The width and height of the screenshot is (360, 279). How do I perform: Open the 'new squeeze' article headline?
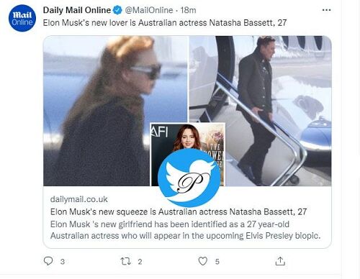[x=179, y=211]
